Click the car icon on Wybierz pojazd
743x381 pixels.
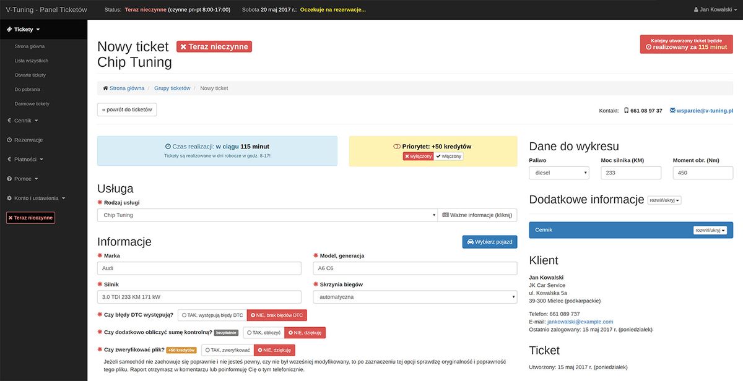[x=471, y=242]
